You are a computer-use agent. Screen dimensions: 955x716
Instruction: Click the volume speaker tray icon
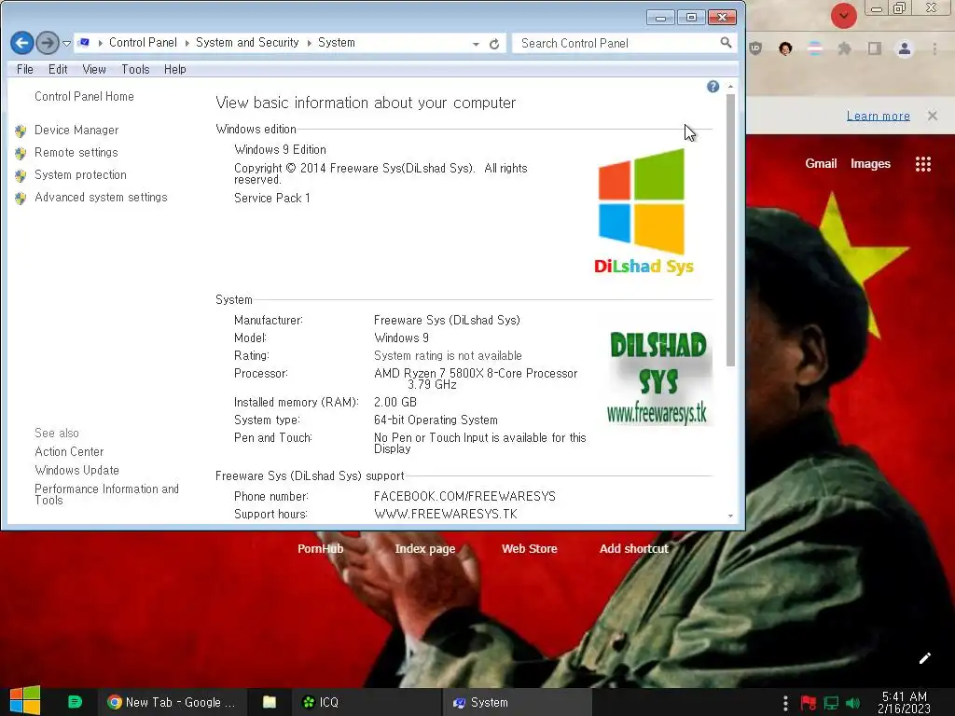(x=852, y=703)
